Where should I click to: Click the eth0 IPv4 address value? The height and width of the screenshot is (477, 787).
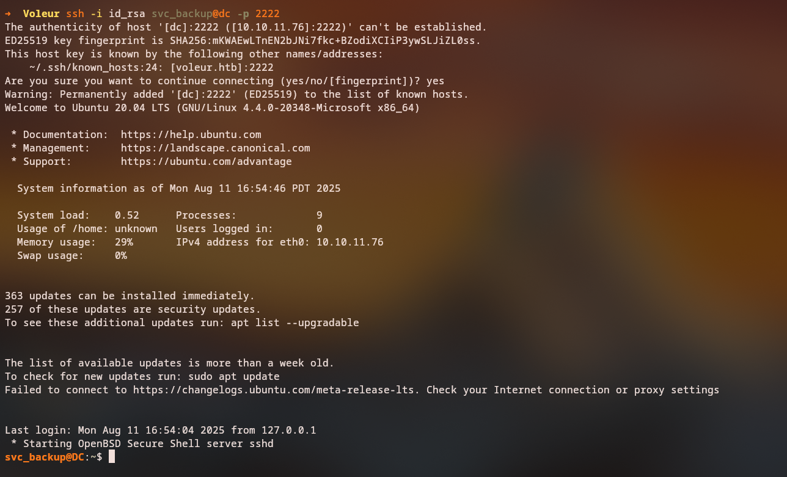coord(350,242)
